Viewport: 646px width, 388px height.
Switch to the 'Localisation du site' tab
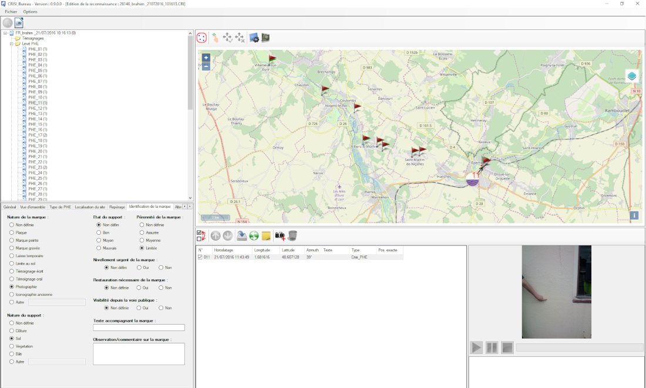pyautogui.click(x=90, y=207)
